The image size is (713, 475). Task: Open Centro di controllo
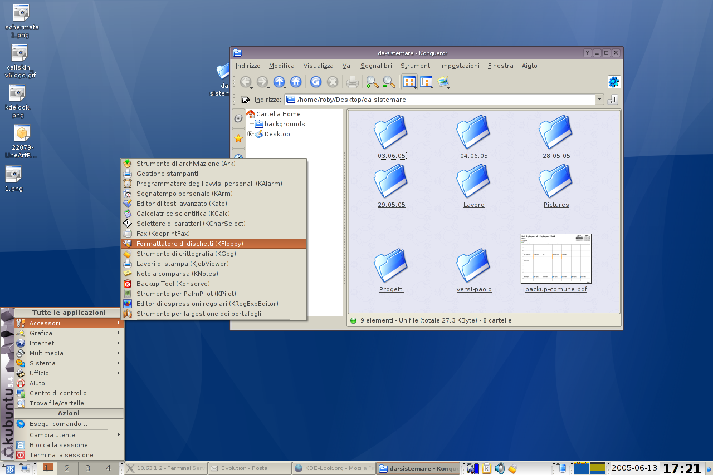(x=69, y=393)
